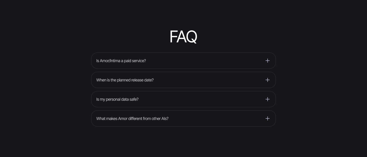This screenshot has width=367, height=157.
Task: Show the answer about paid service pricing
Action: 183,61
